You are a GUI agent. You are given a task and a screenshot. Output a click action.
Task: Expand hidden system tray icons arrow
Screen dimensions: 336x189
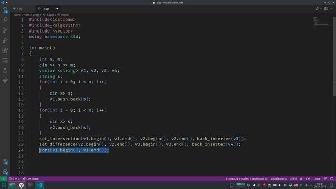click(311, 185)
